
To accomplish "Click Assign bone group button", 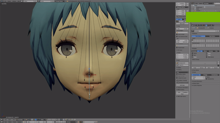I will 195,68.
